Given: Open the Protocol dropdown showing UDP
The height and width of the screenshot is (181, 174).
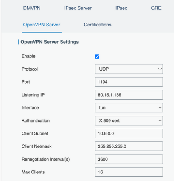Looking at the screenshot, I should coord(129,69).
